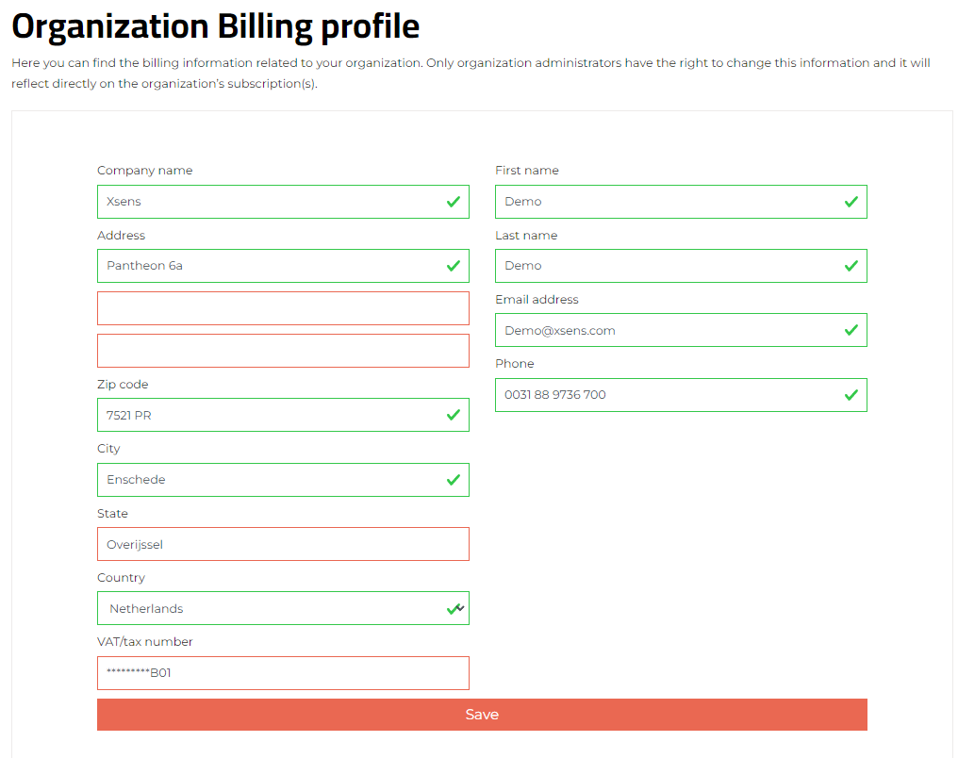Click the City field's green check icon
This screenshot has width=958, height=758.
454,479
